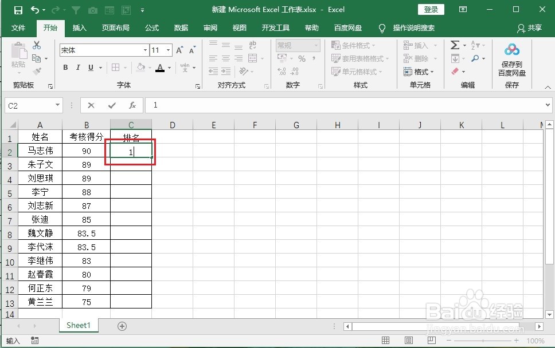The height and width of the screenshot is (348, 555).
Task: Toggle Bold formatting
Action: pos(65,67)
